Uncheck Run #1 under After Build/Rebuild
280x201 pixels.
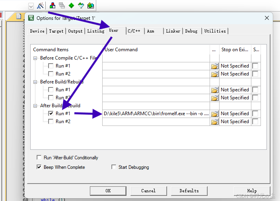[x=51, y=114]
